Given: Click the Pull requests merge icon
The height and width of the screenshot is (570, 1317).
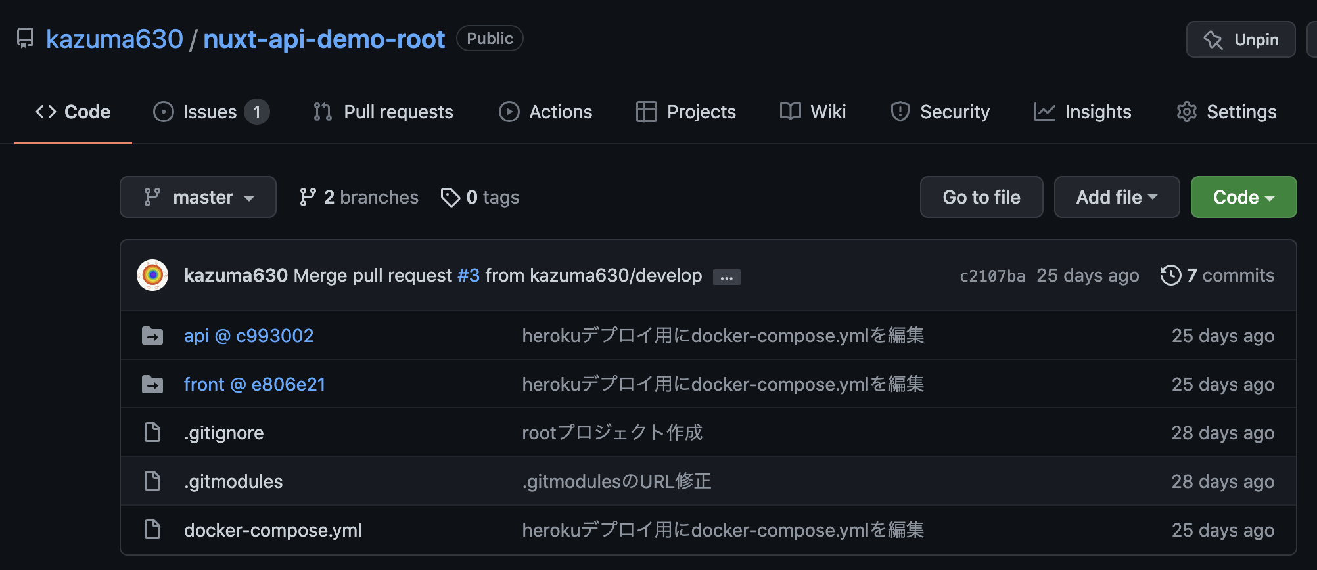Looking at the screenshot, I should pyautogui.click(x=323, y=112).
